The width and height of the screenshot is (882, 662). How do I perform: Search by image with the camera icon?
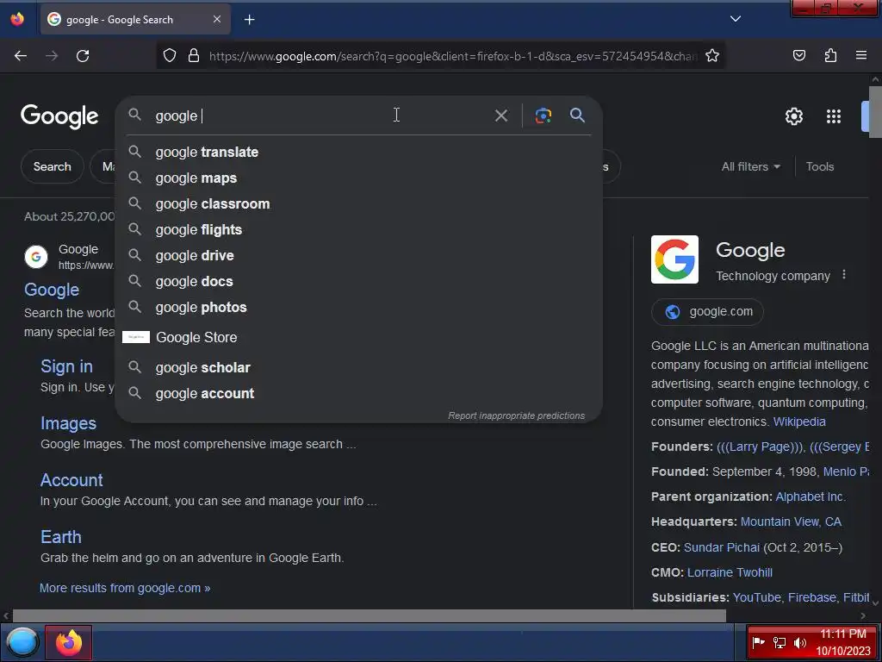pyautogui.click(x=543, y=116)
